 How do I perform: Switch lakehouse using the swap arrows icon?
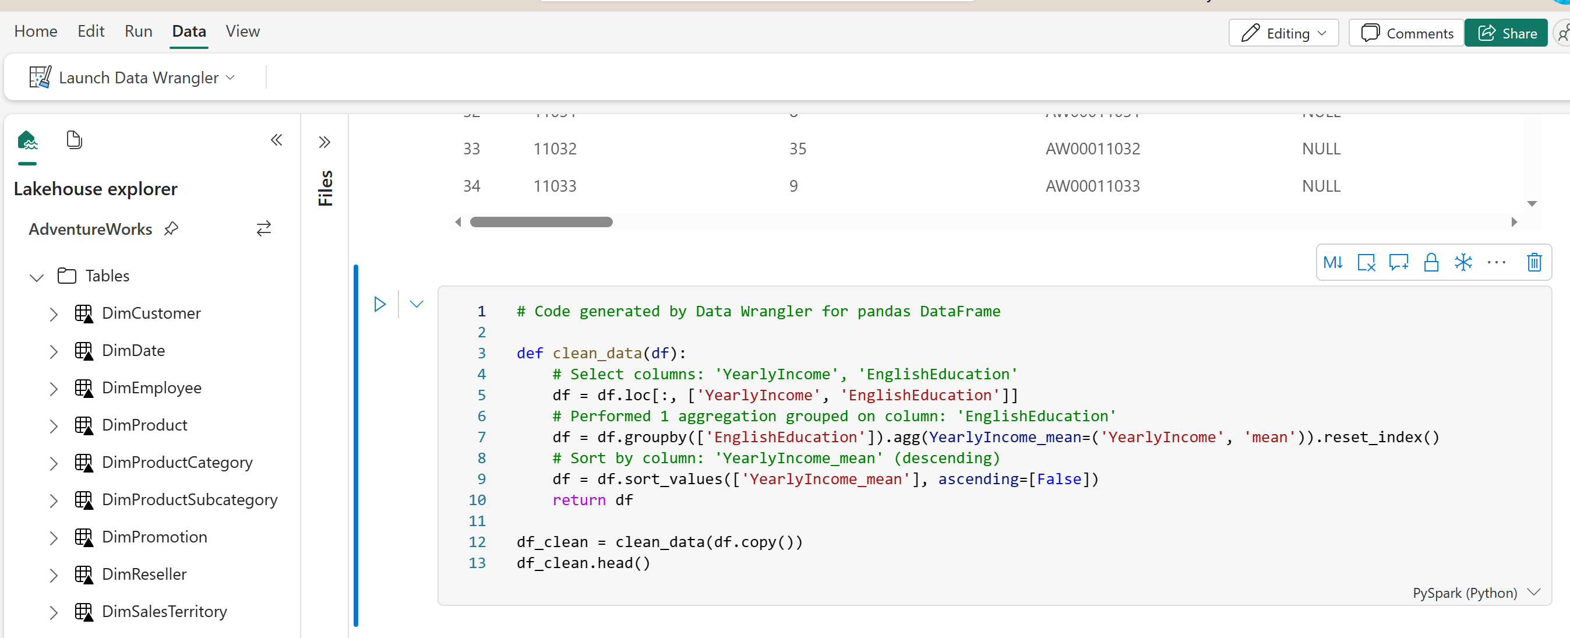[263, 228]
